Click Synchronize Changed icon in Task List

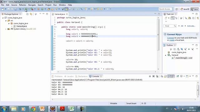190,18
